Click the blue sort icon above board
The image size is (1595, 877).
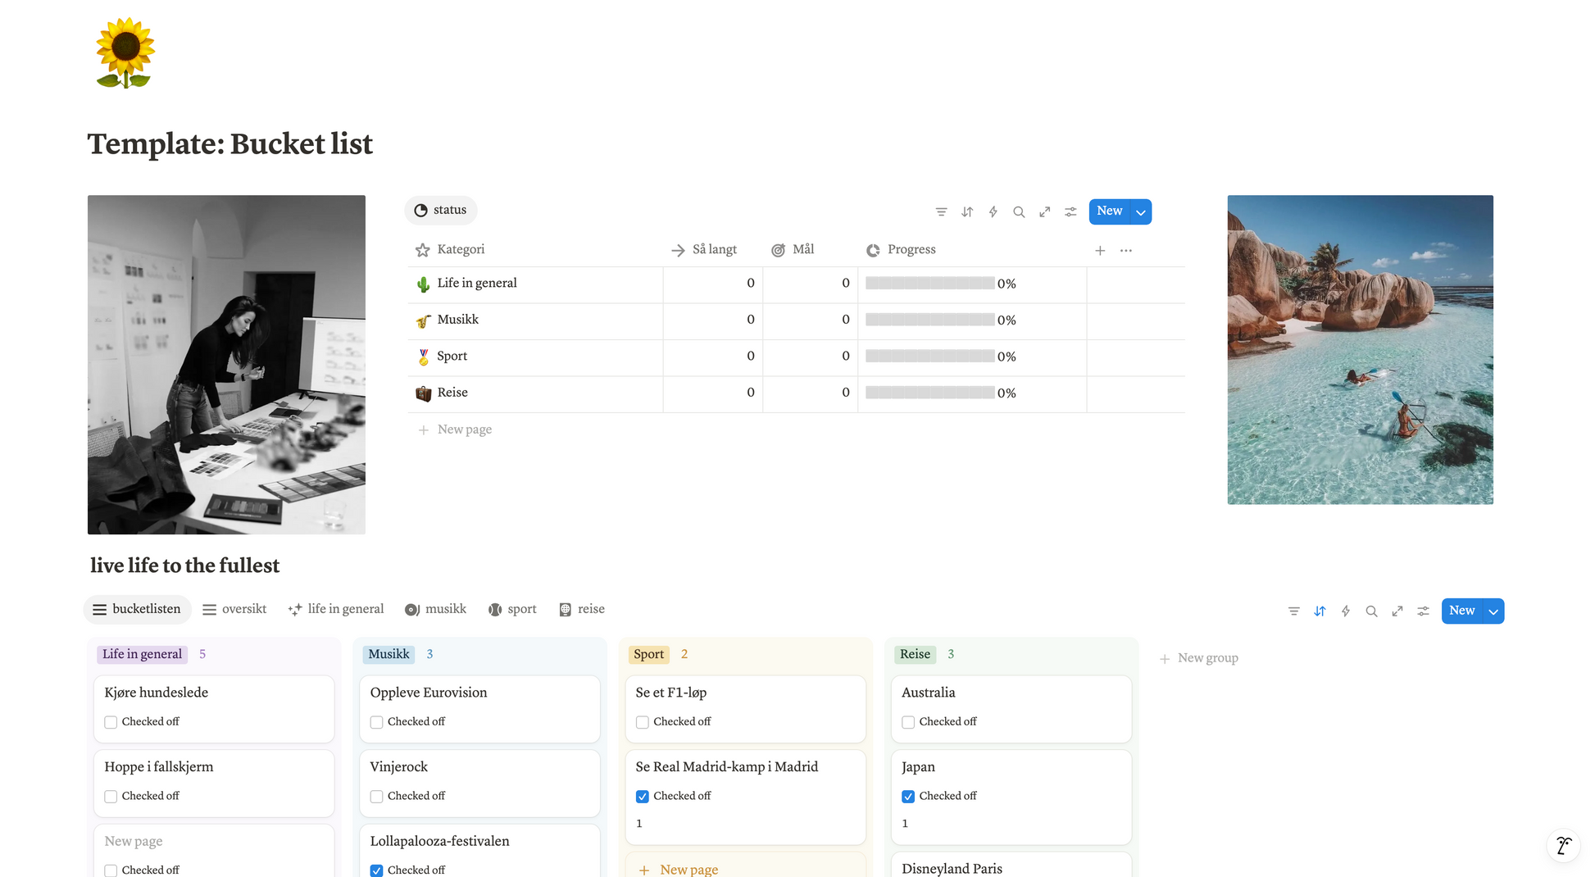(1320, 611)
